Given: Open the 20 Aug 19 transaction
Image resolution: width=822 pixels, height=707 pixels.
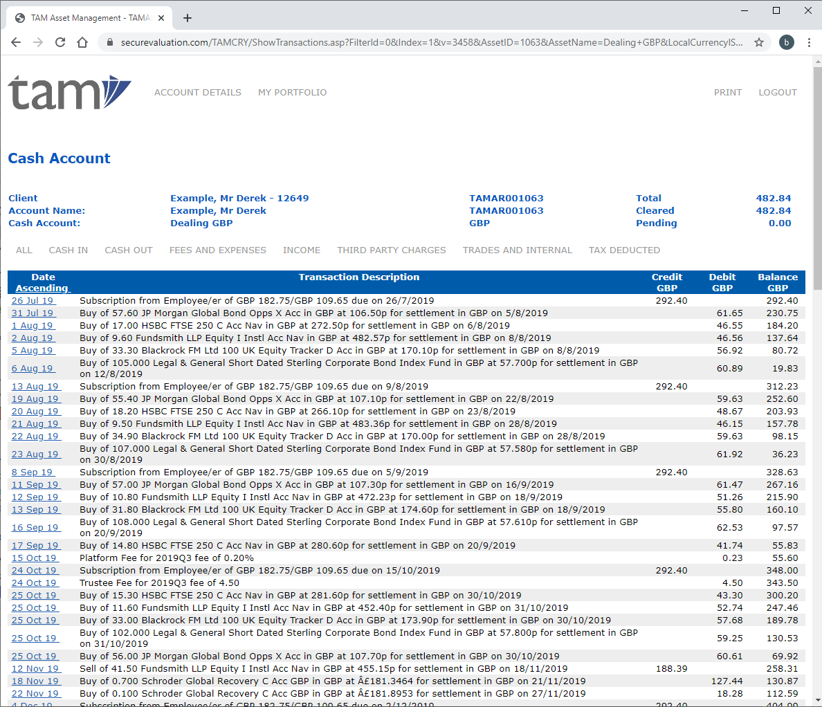Looking at the screenshot, I should tap(36, 412).
